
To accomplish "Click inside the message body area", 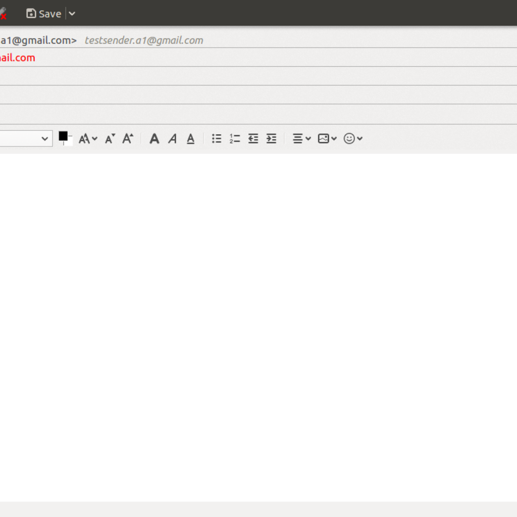I will click(258, 323).
